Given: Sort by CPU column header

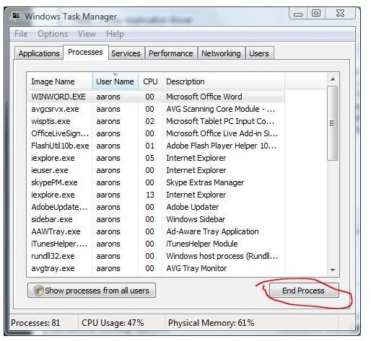Looking at the screenshot, I should 150,81.
